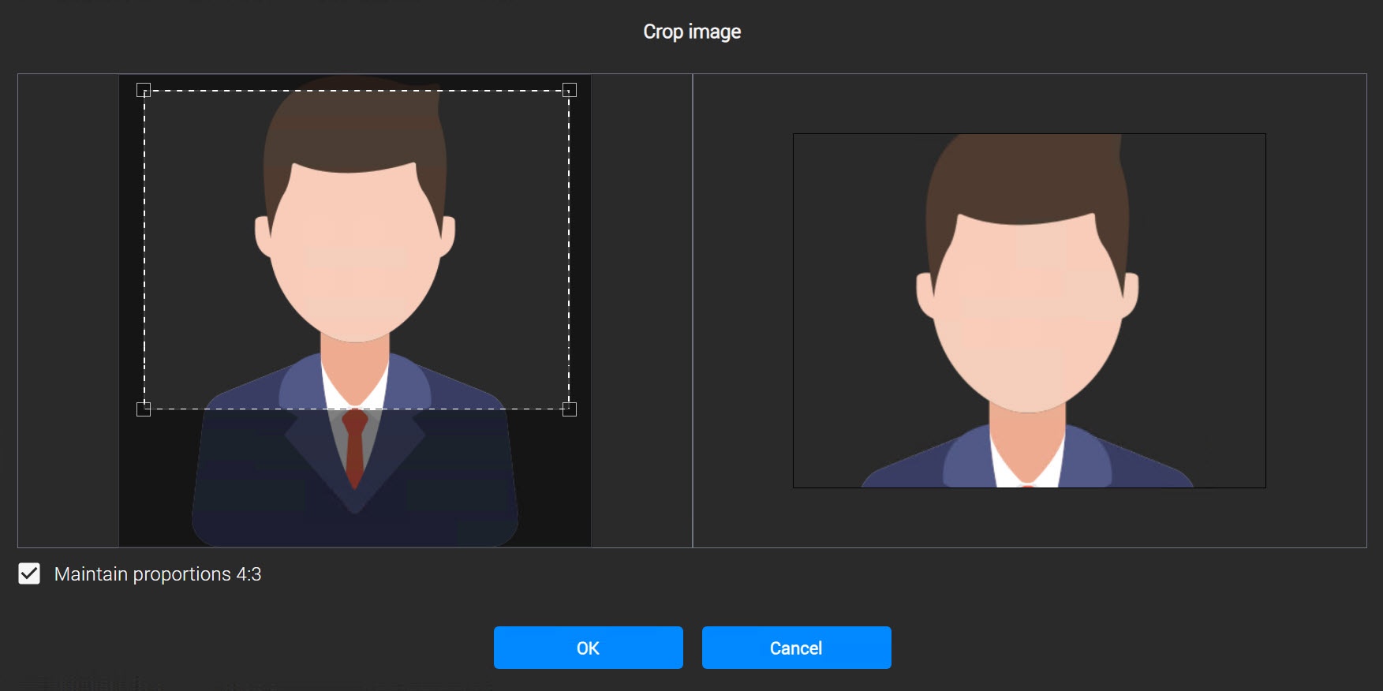
Task: Grab the bottom-left crop handle
Action: 144,409
